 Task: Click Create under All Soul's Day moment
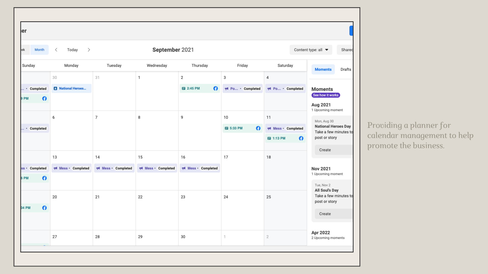coord(325,214)
